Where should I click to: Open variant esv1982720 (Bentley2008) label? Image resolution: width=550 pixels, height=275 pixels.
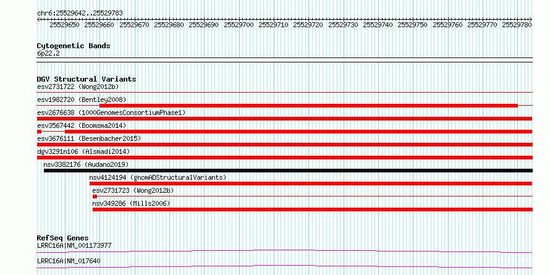82,99
